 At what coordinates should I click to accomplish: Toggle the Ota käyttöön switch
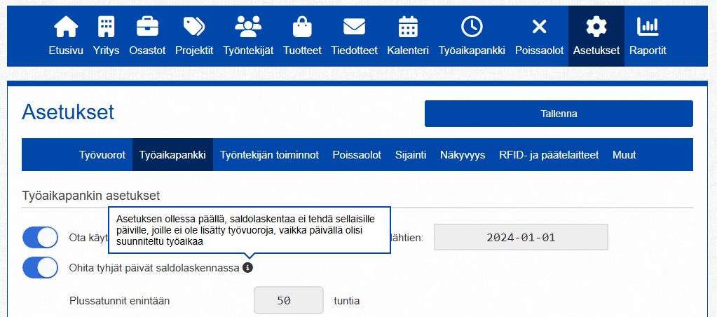[x=40, y=238]
